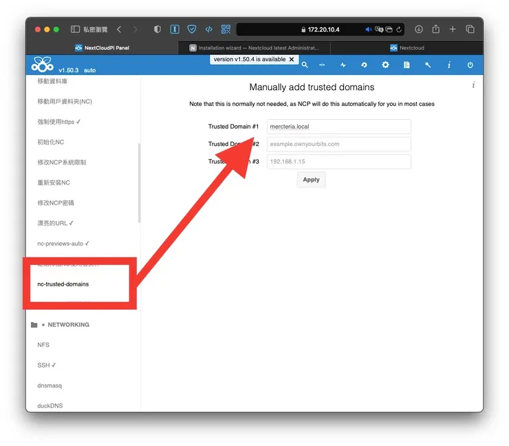509x446 pixels.
Task: Open the blue shield check extension
Action: pos(192,29)
